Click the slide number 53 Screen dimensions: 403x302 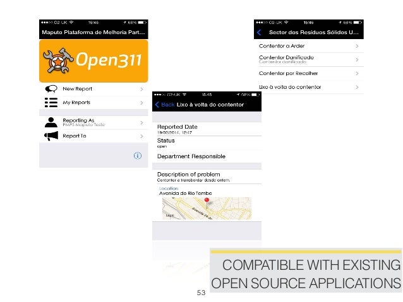coord(201,293)
